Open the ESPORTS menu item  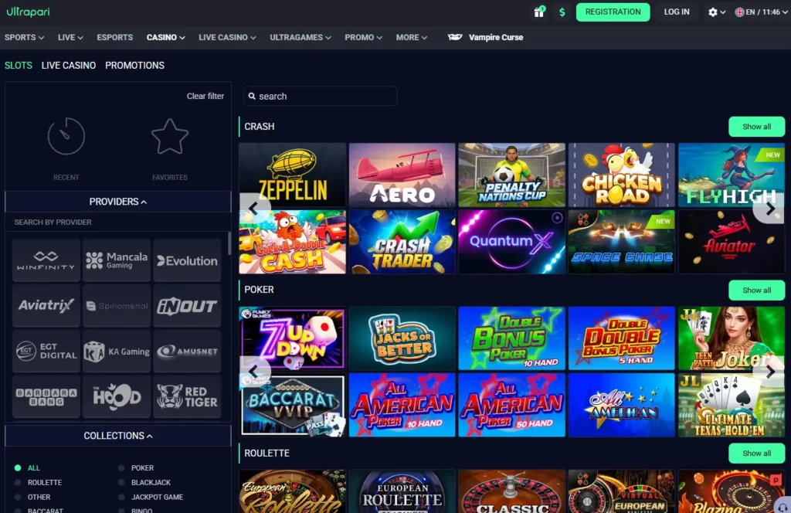[114, 37]
